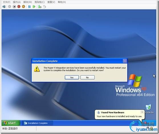Open the 媒体(M) menu
Image resolution: width=159 pixels, height=134 pixels.
(28, 2)
